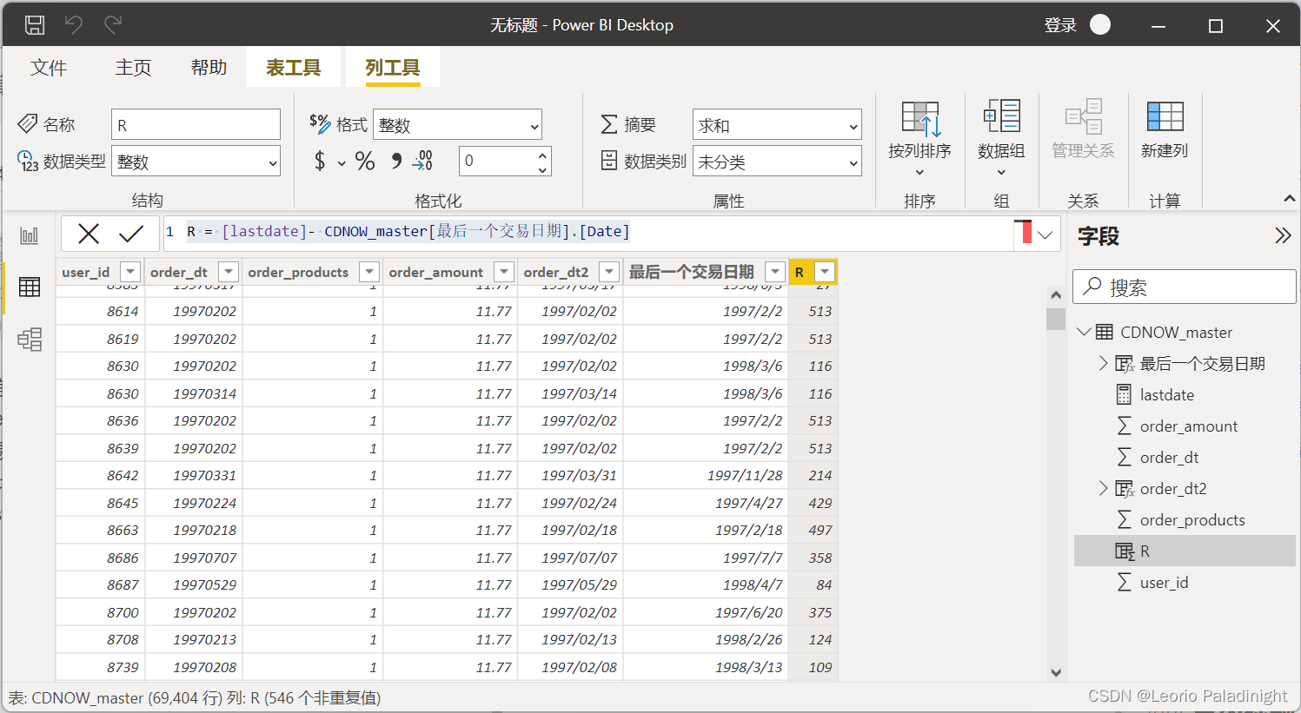Collapse CDNOW_master table in Fields
This screenshot has height=713, width=1301.
point(1084,332)
